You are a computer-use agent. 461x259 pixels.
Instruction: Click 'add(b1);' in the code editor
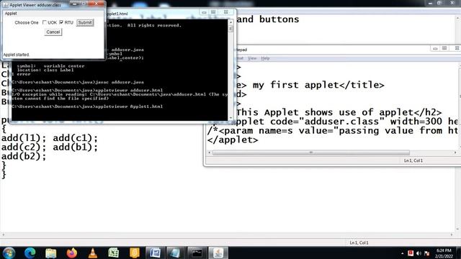click(75, 147)
